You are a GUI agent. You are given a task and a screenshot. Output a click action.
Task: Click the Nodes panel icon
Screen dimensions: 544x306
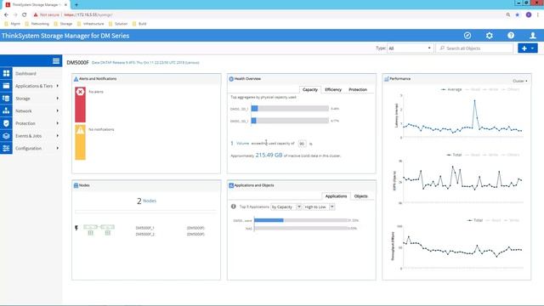[76, 185]
